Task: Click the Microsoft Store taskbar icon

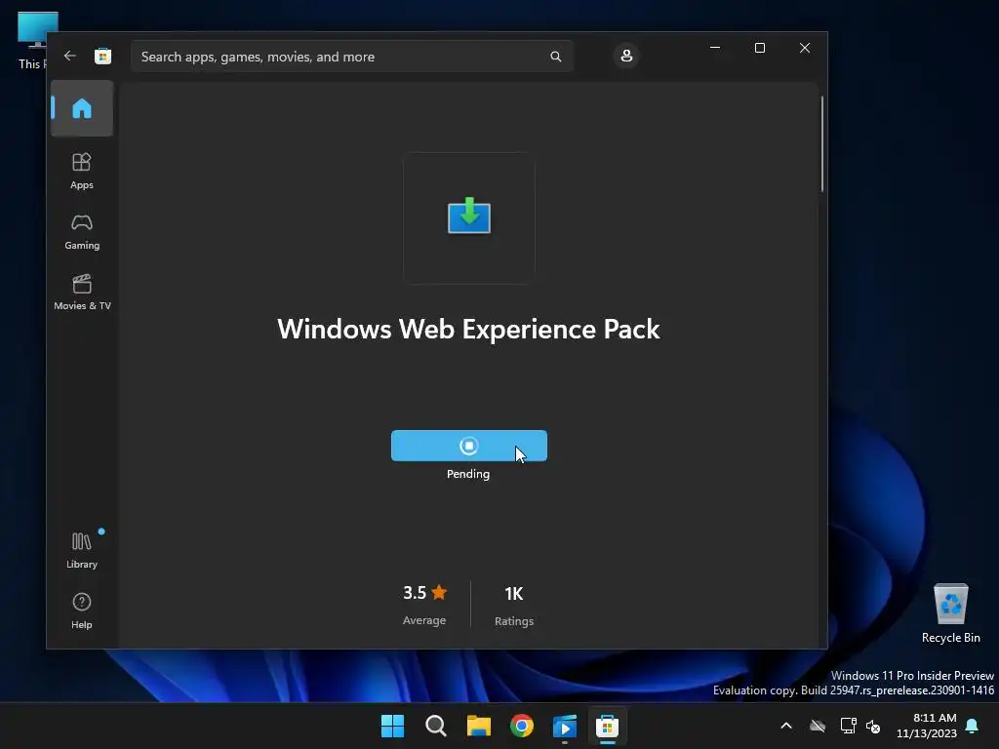Action: point(607,726)
